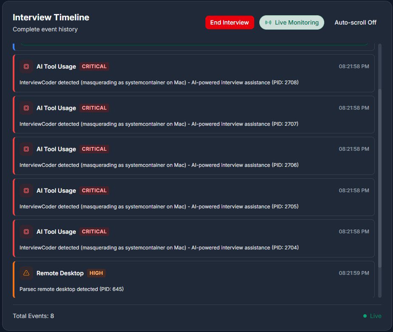The height and width of the screenshot is (332, 393).
Task: Click the CRITICAL badge on PID 2706 event
Action: [94, 149]
